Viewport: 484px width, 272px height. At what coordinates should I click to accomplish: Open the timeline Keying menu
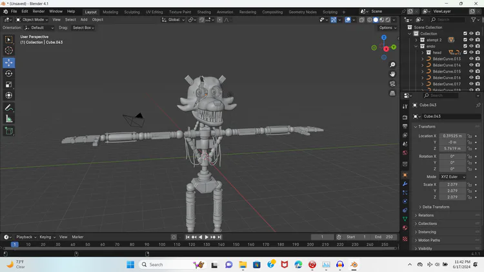tap(47, 237)
